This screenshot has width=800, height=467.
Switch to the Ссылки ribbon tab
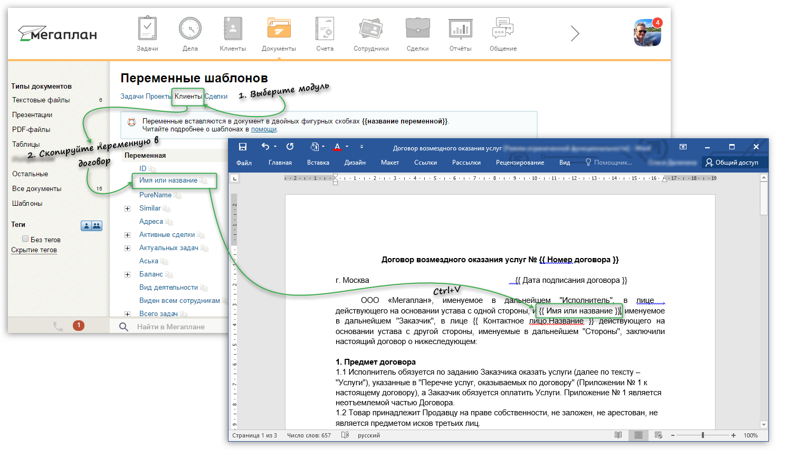click(425, 163)
